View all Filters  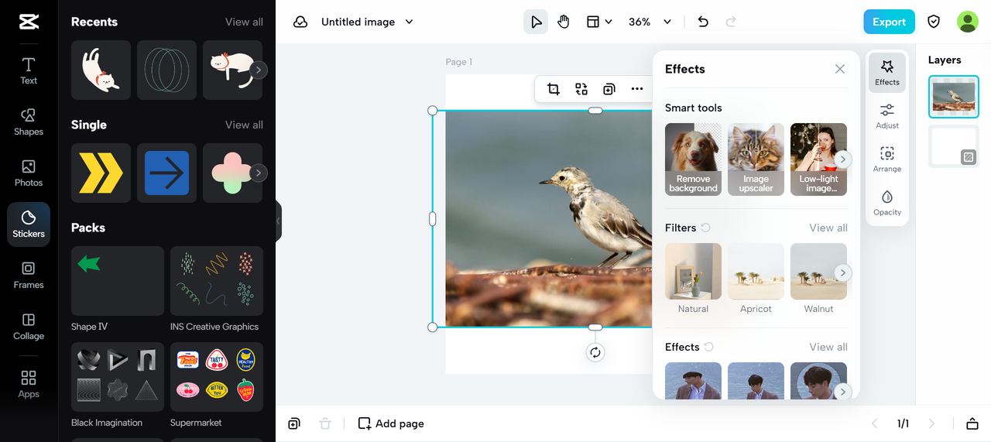click(x=828, y=228)
